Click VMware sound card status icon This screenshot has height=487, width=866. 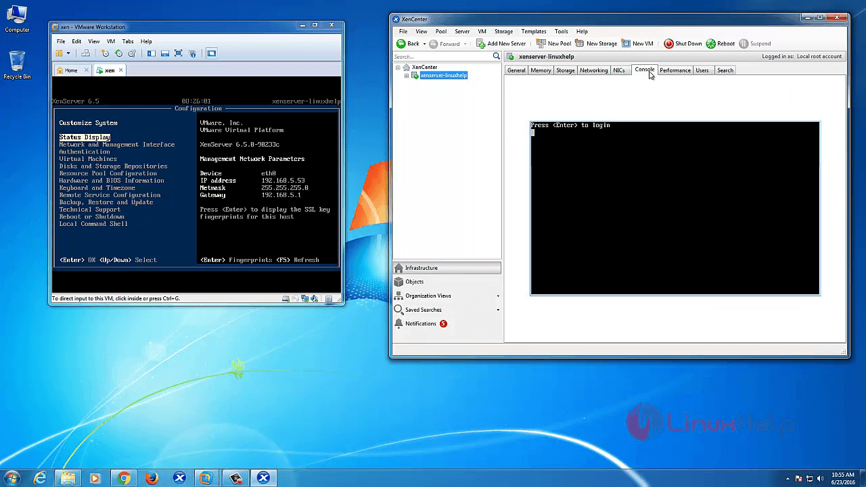coord(314,298)
